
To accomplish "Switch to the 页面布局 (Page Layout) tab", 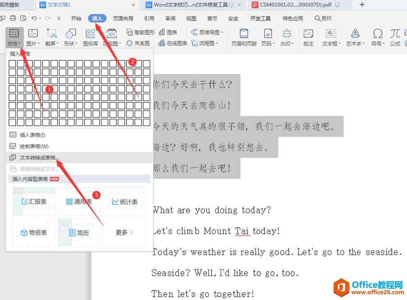I will [123, 18].
